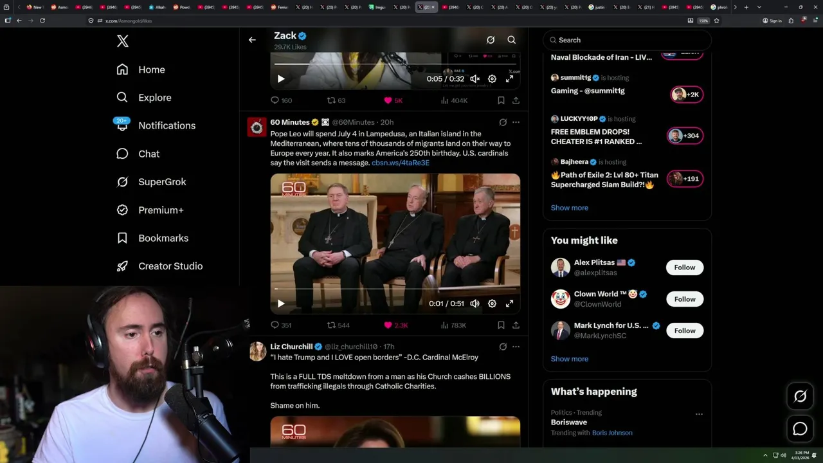
Task: Click the Grok icon on 60 Minutes post
Action: pos(503,122)
